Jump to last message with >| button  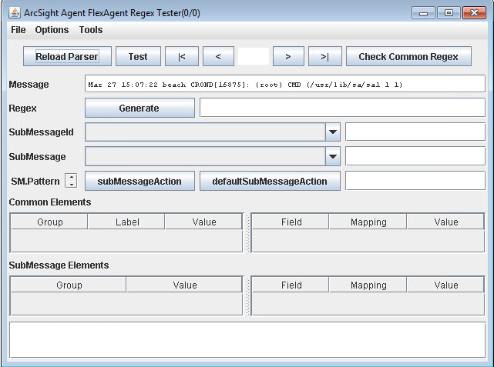pyautogui.click(x=324, y=57)
